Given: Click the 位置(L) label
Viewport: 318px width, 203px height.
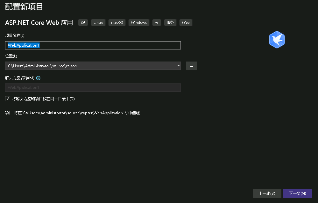Looking at the screenshot, I should [11, 56].
